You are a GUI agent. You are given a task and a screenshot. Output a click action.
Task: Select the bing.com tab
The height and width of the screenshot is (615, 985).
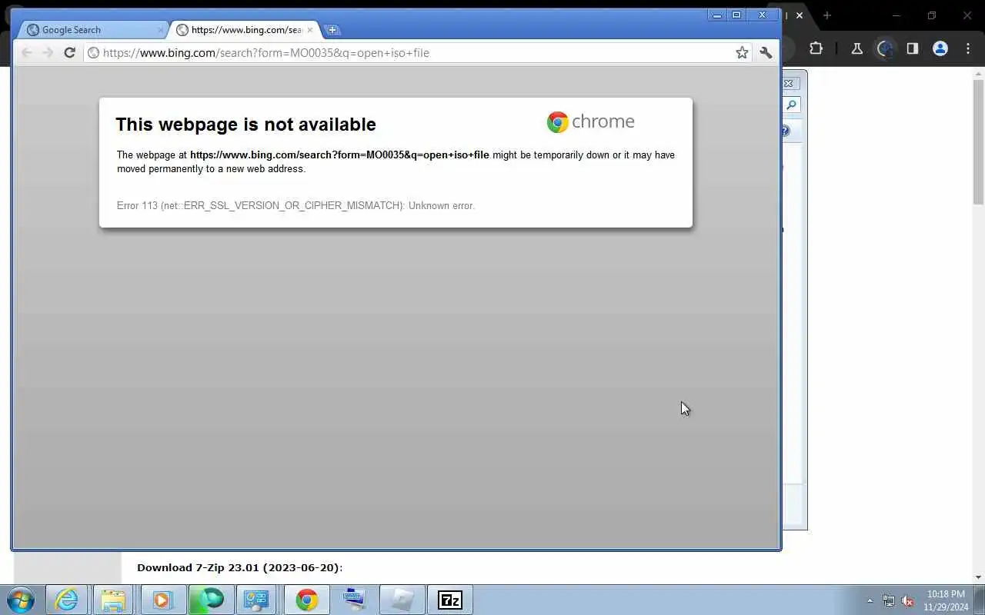tap(243, 30)
